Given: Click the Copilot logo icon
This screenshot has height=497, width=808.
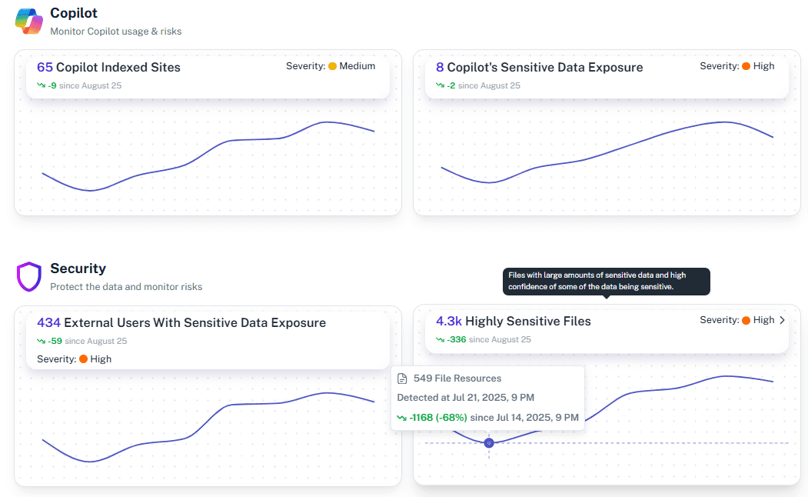Looking at the screenshot, I should tap(28, 20).
